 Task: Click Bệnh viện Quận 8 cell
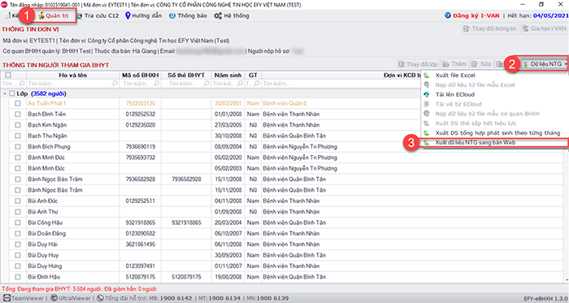click(x=284, y=103)
